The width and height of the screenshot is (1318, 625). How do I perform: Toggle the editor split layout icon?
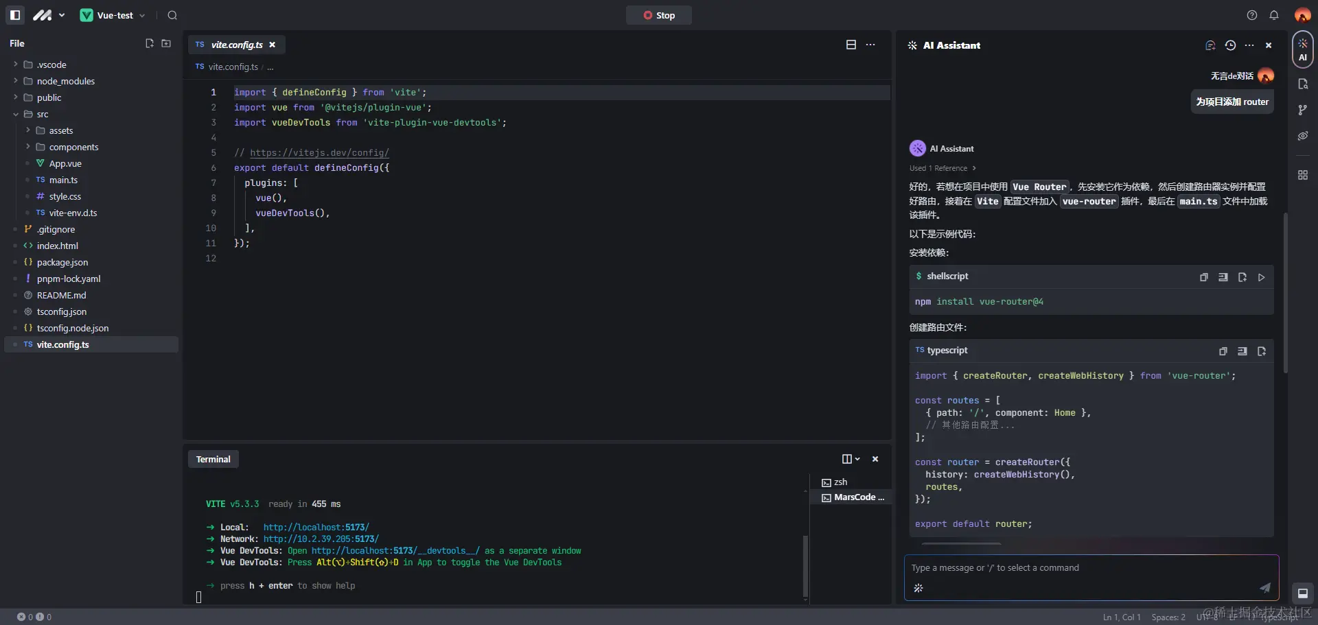click(x=851, y=45)
